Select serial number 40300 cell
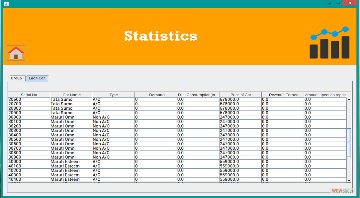Screen dimensions: 360x198 click(x=29, y=175)
